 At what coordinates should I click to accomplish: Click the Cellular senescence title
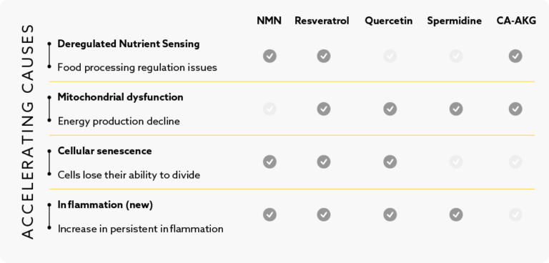tap(104, 151)
